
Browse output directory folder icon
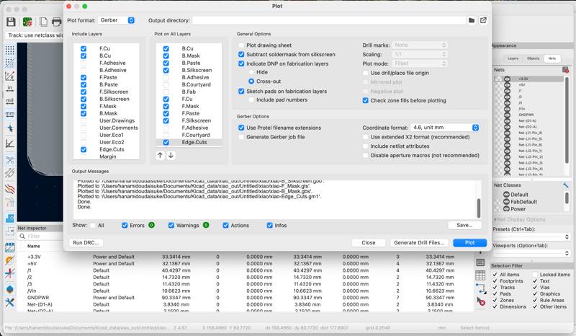pyautogui.click(x=472, y=20)
